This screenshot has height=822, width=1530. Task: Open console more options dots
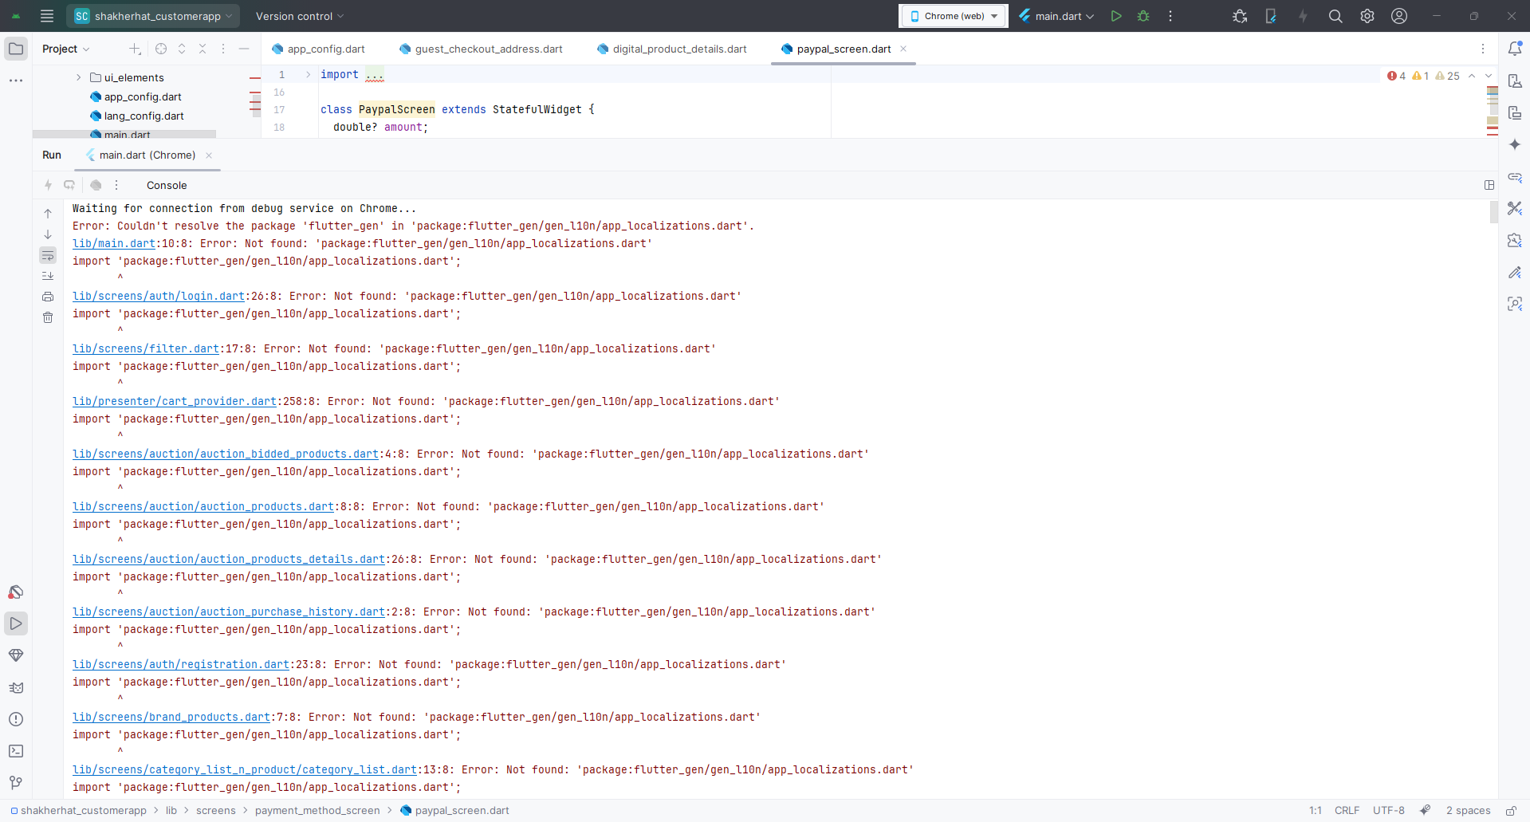(x=116, y=185)
